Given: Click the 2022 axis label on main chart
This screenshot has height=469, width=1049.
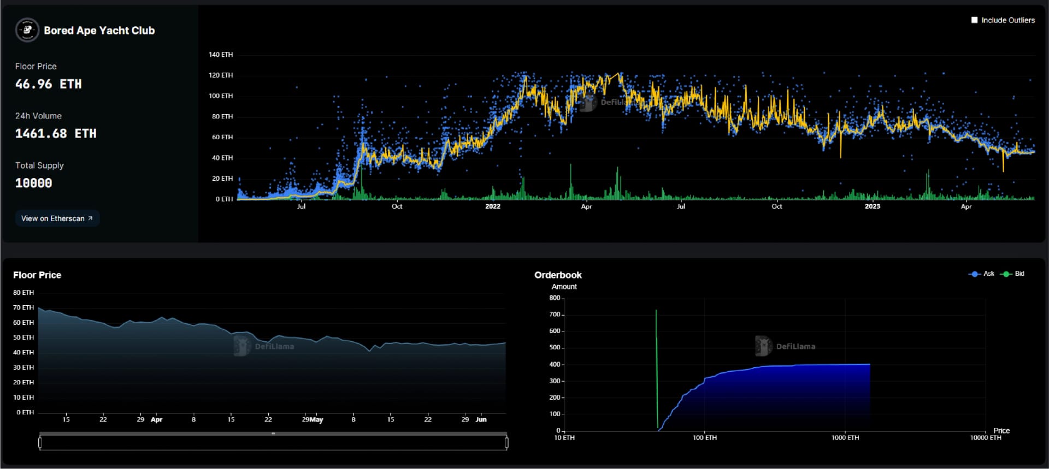Looking at the screenshot, I should point(493,206).
